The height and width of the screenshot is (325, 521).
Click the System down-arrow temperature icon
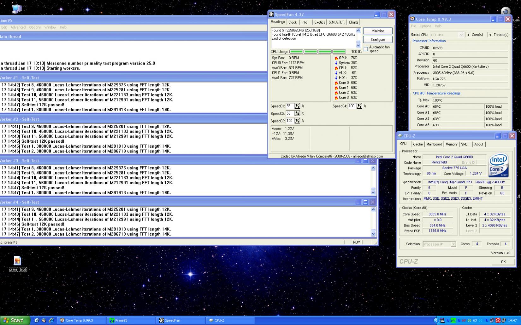pos(336,63)
